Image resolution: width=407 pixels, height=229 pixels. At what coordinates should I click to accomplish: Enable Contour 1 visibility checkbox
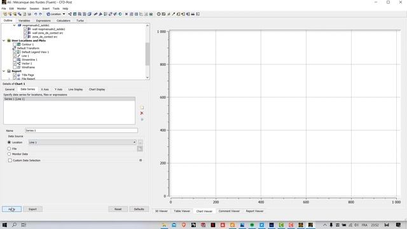15,45
